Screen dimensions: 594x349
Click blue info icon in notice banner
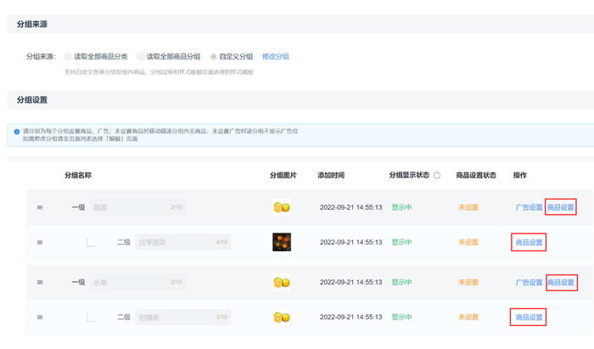point(17,132)
